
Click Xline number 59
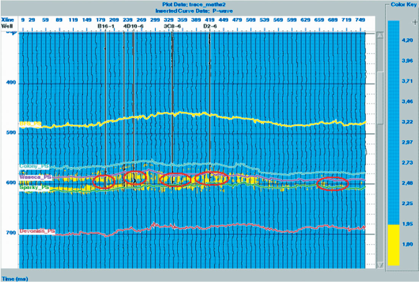[45, 20]
